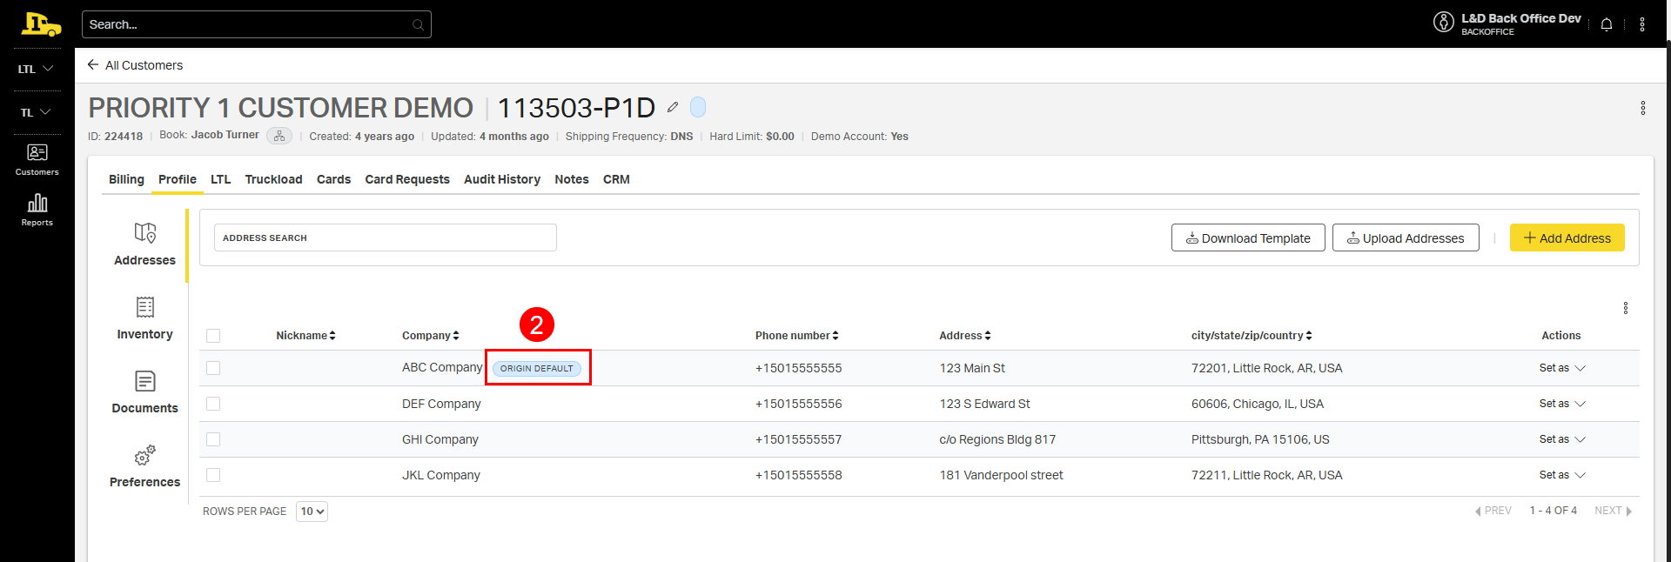The width and height of the screenshot is (1671, 562).
Task: Click the yellow truck logo
Action: point(41,24)
